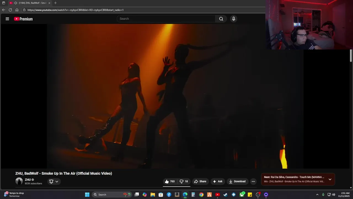The height and width of the screenshot is (199, 353).
Task: Select the ZHU, BadWolf browser tab
Action: point(30,3)
